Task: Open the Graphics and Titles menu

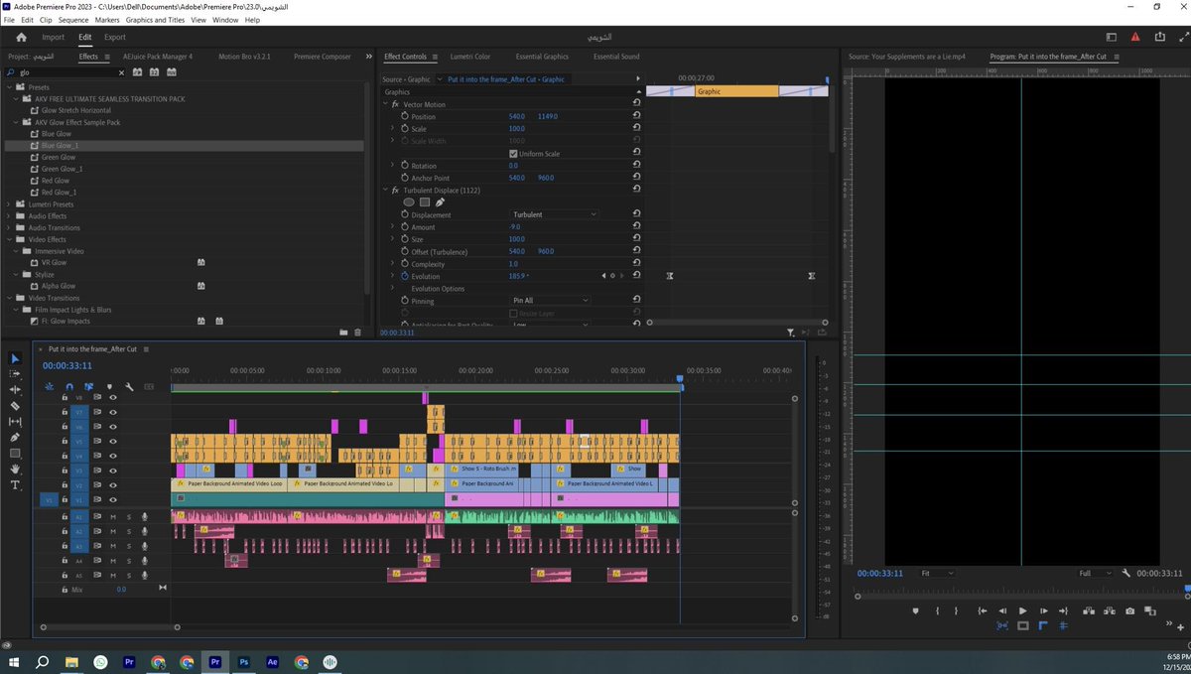Action: pos(155,20)
